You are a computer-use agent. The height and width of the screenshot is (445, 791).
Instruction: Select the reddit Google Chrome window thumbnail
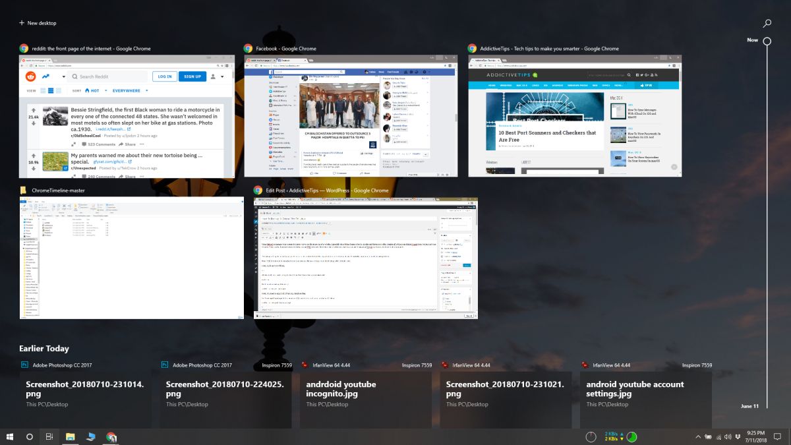(127, 116)
